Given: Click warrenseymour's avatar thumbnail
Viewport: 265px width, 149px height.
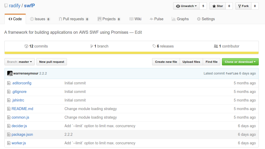Looking at the screenshot, I should pos(10,73).
